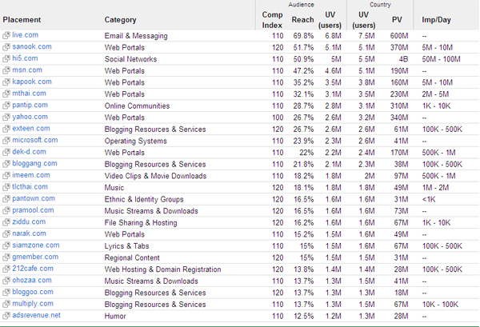The height and width of the screenshot is (327, 480).
Task: Follow the siamzone.com link
Action: click(x=35, y=245)
